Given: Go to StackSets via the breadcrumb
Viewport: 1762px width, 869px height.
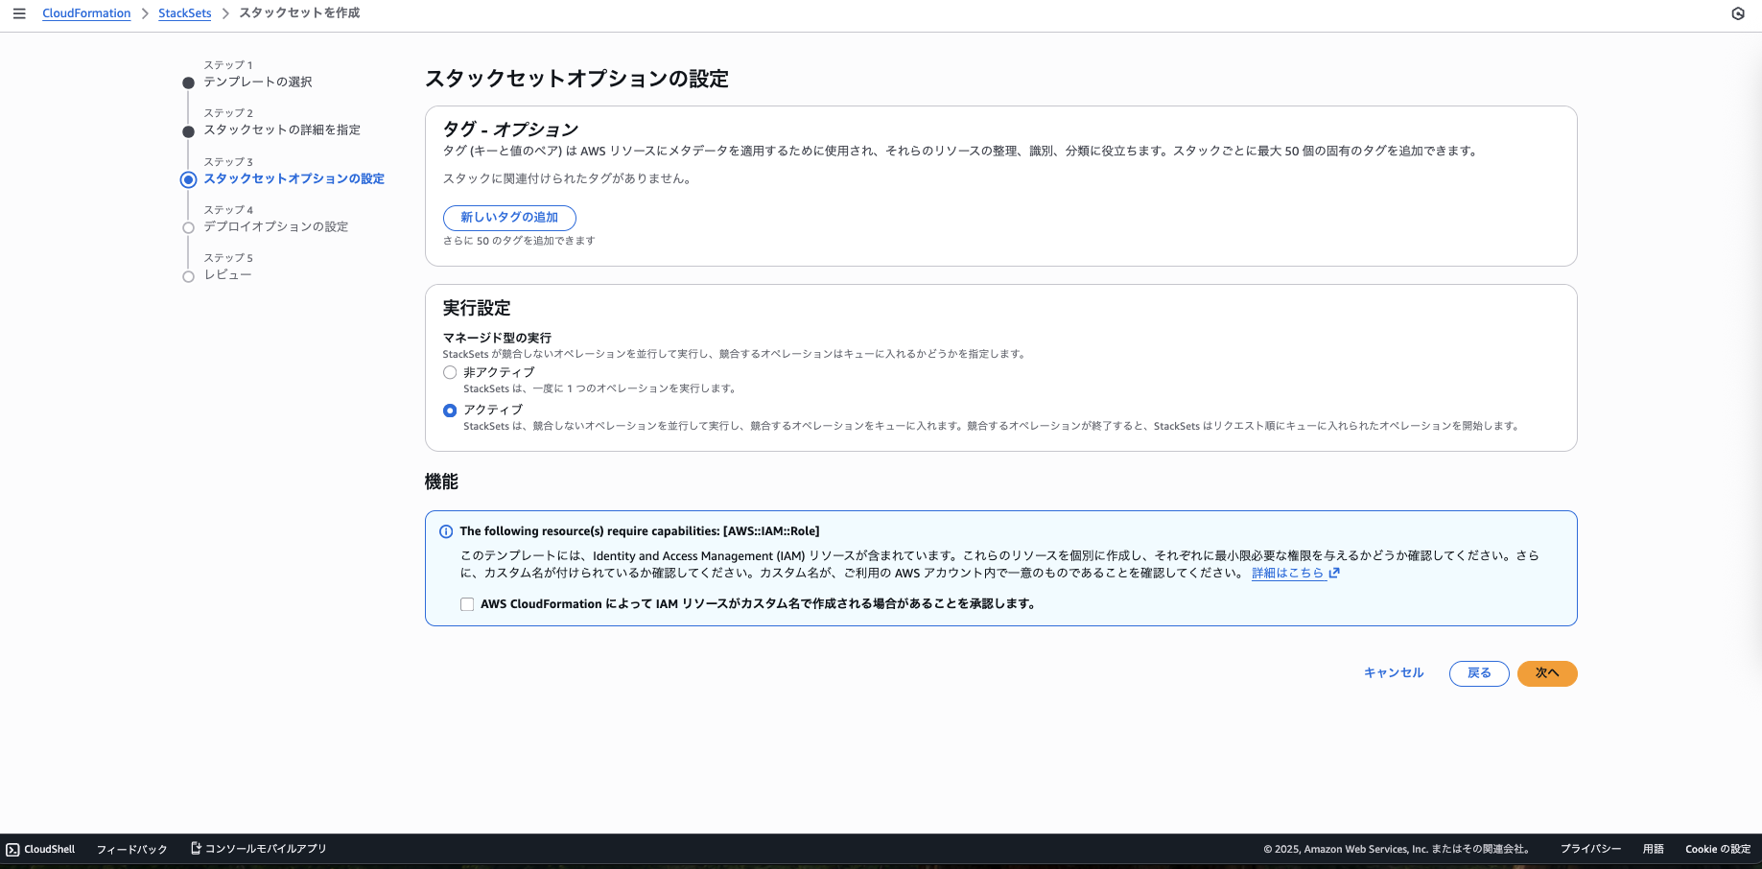Looking at the screenshot, I should (x=184, y=12).
